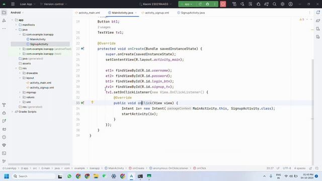Image resolution: width=322 pixels, height=181 pixels.
Task: Click the rerun app icon
Action: coord(200,4)
